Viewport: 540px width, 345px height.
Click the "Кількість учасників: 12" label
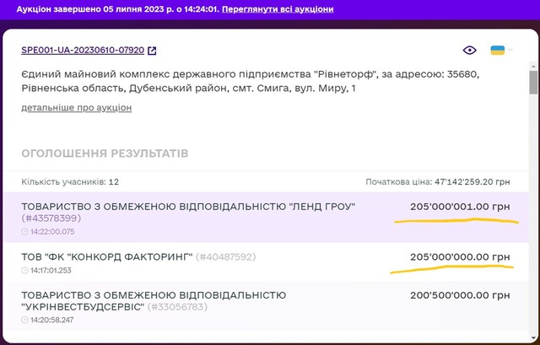click(70, 182)
